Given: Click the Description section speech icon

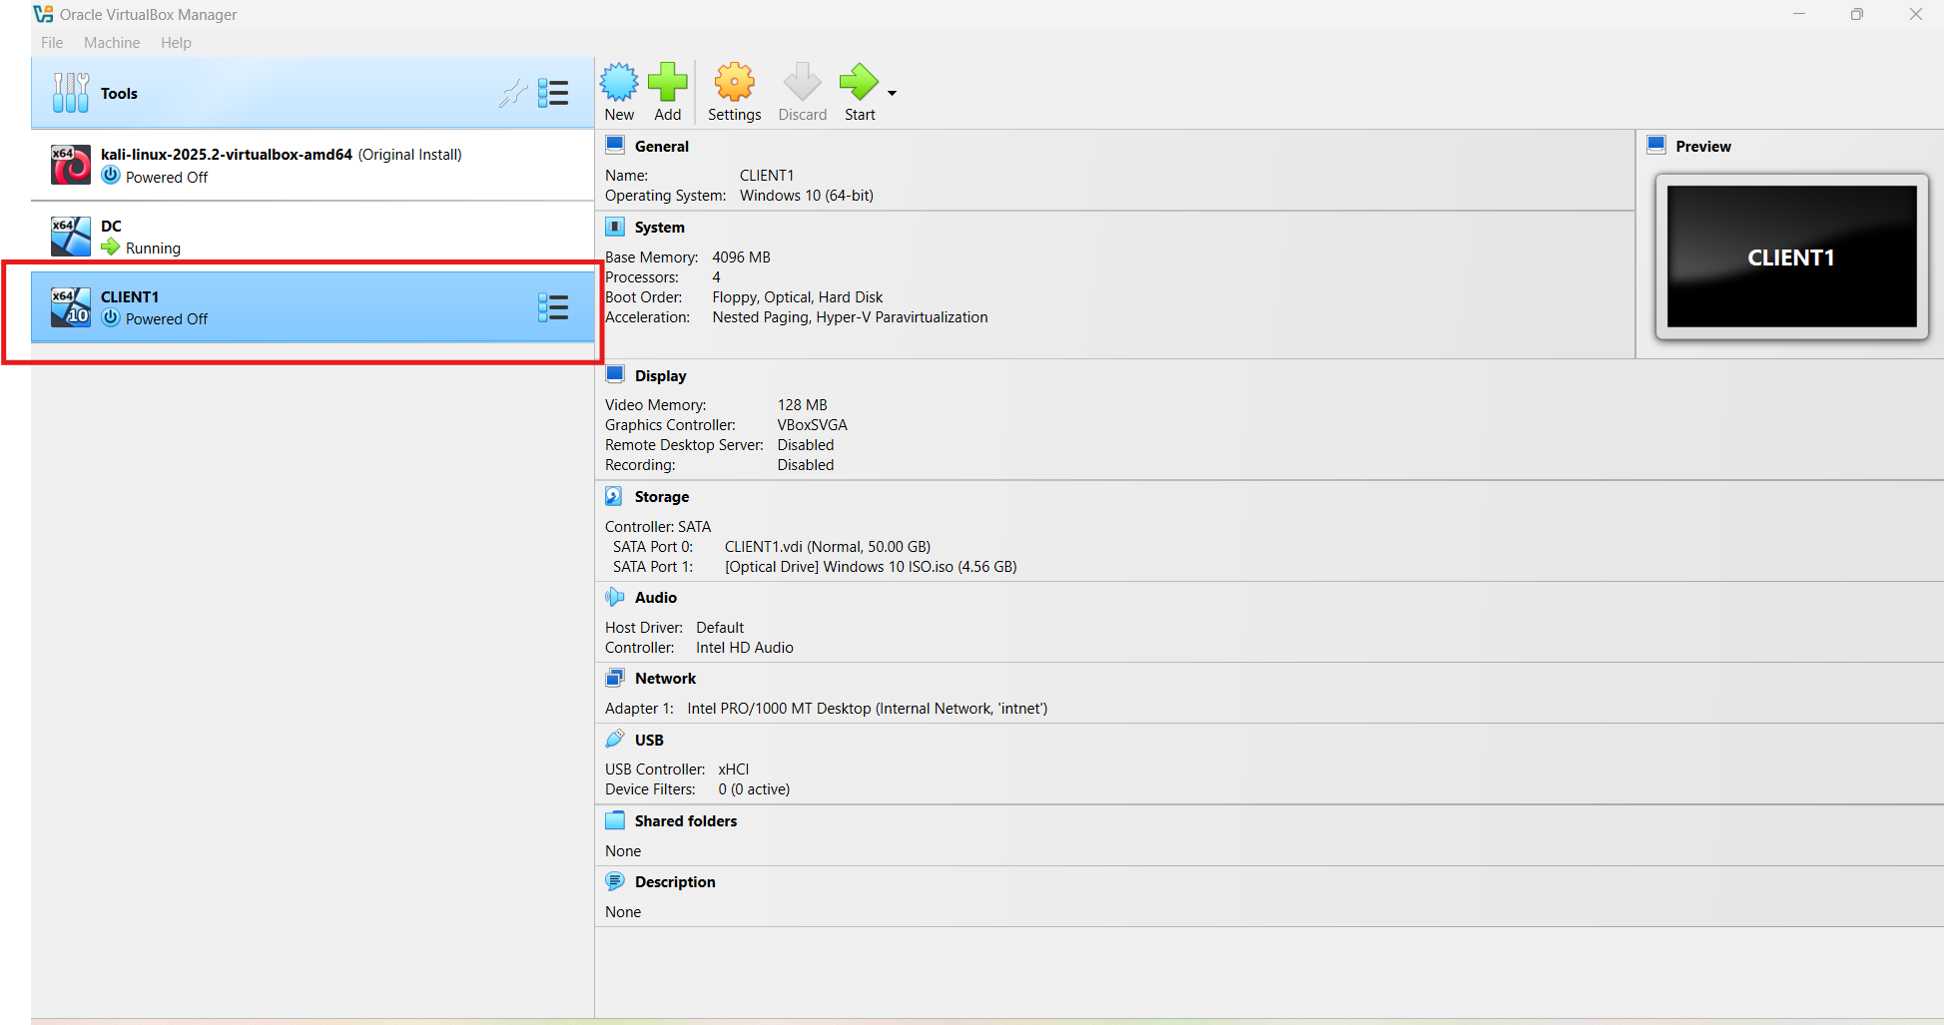Looking at the screenshot, I should click(x=615, y=881).
